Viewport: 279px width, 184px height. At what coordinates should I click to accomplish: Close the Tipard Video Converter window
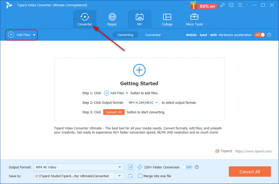click(272, 5)
